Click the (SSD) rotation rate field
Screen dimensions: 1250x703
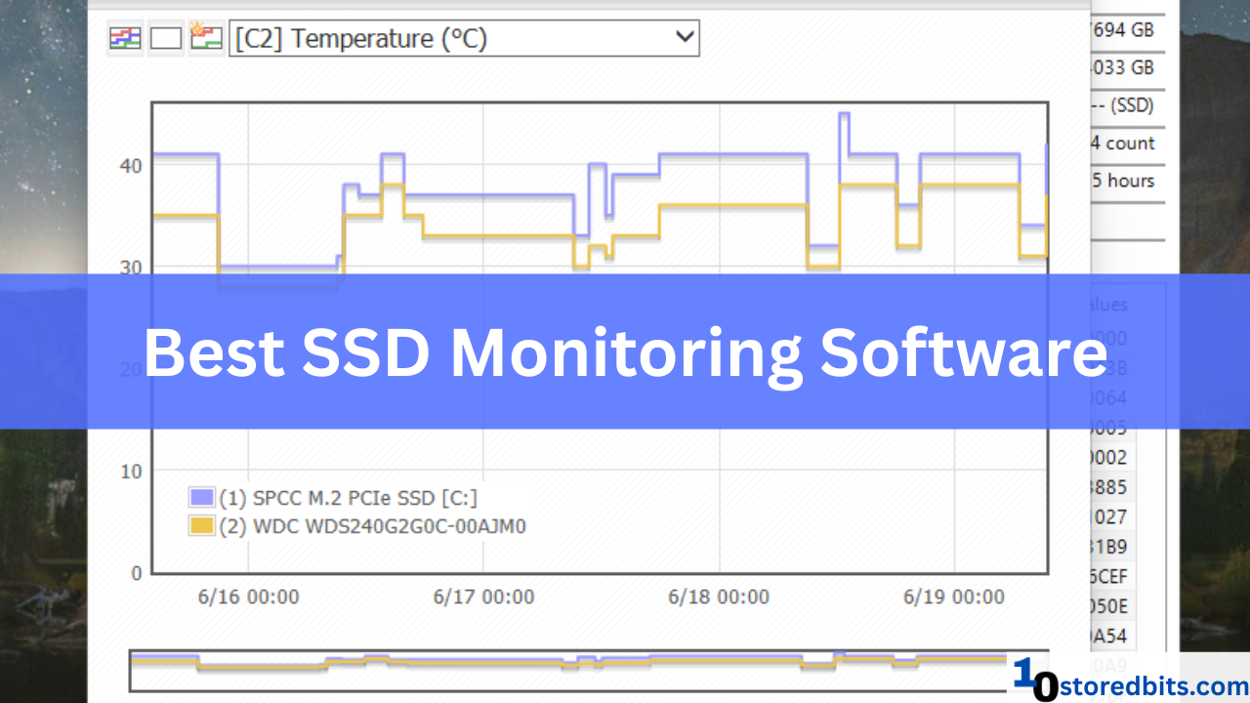pos(1123,105)
